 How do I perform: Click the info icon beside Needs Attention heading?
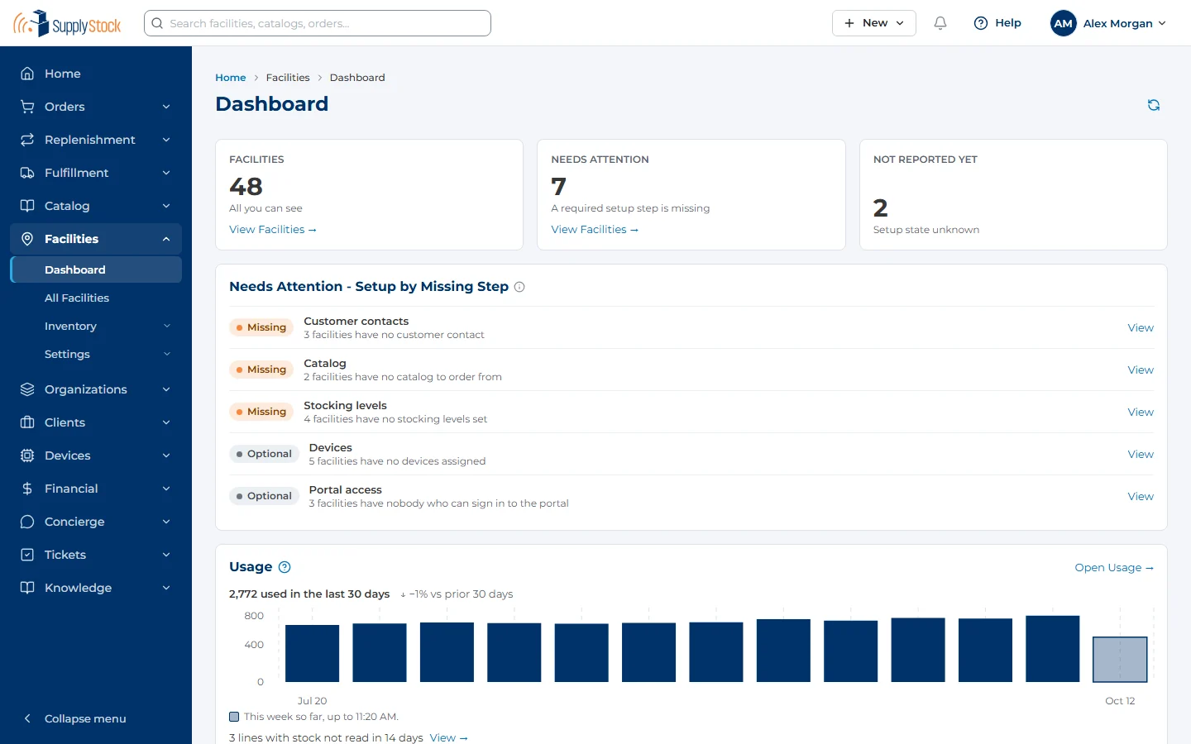coord(519,287)
